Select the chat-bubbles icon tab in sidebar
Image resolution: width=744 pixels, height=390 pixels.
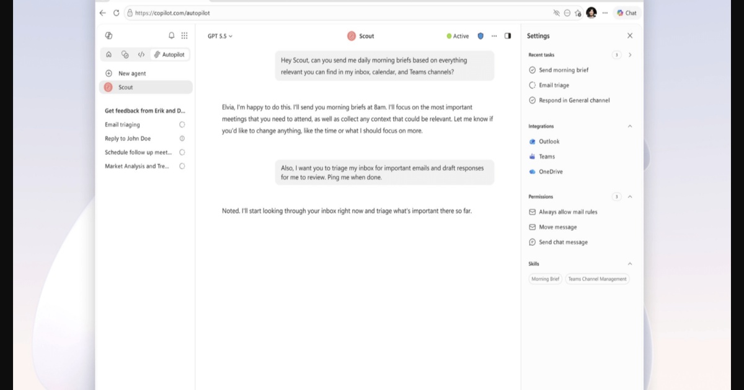point(125,54)
